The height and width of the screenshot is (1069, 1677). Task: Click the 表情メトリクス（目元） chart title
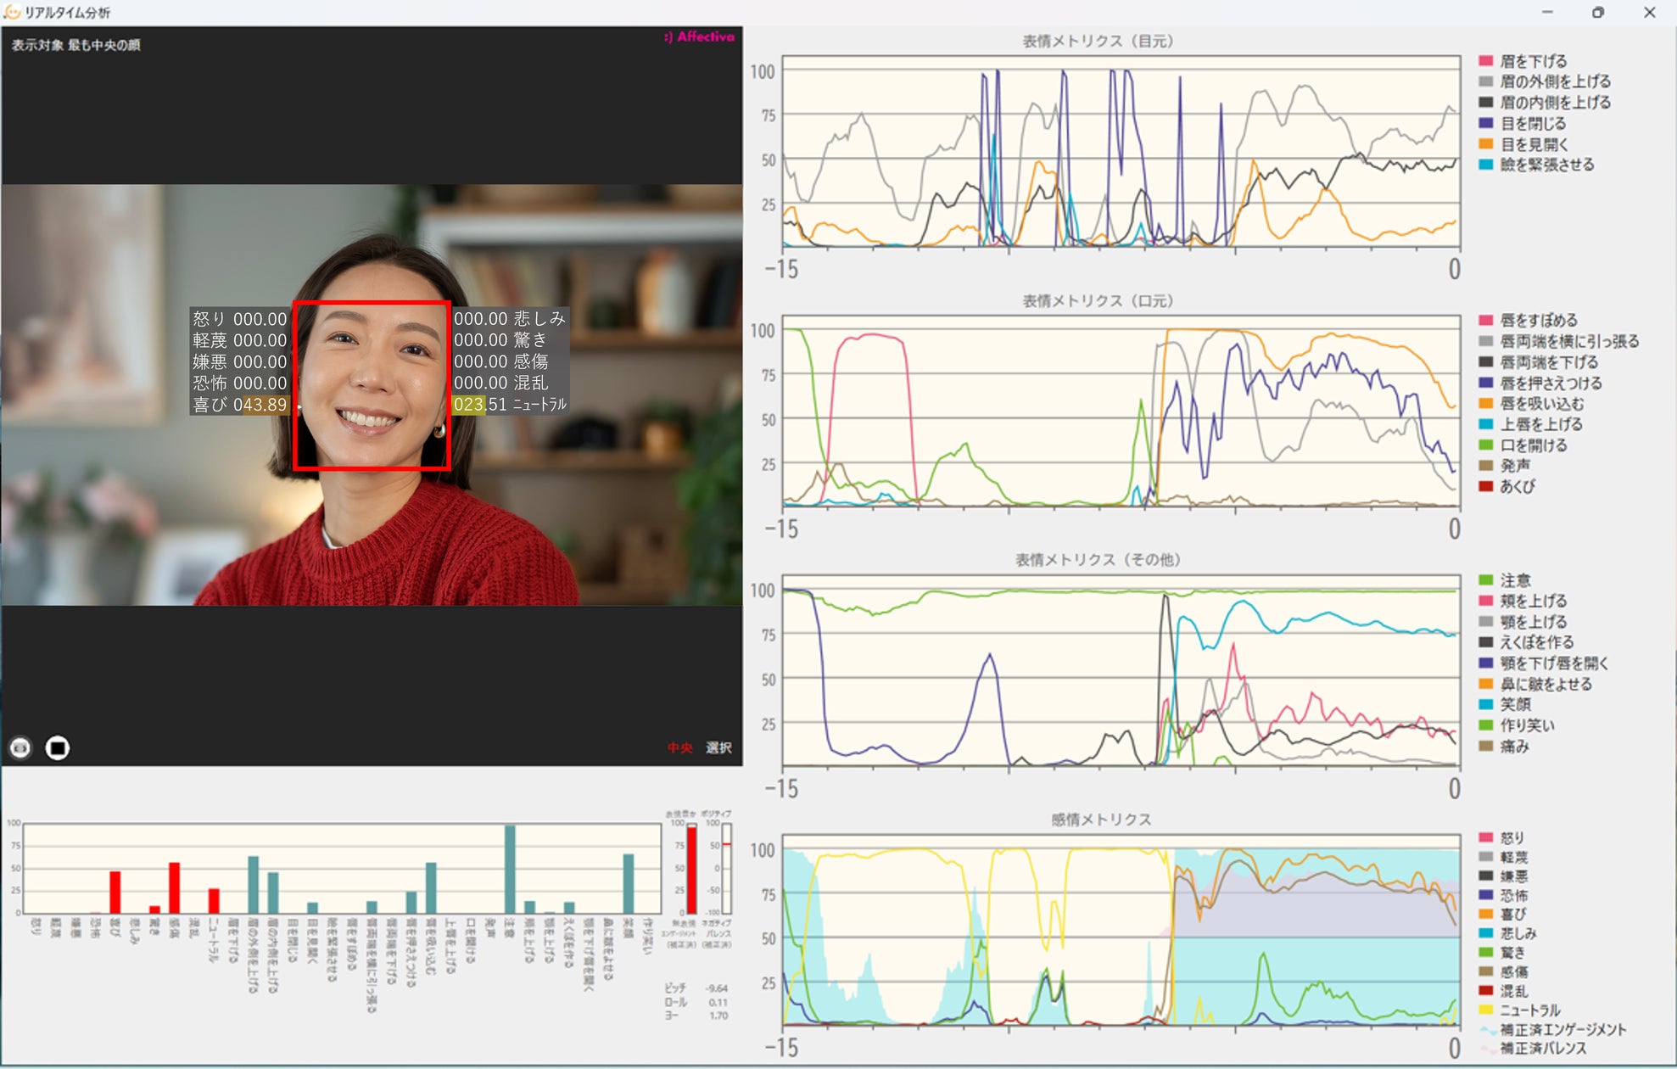[1098, 41]
